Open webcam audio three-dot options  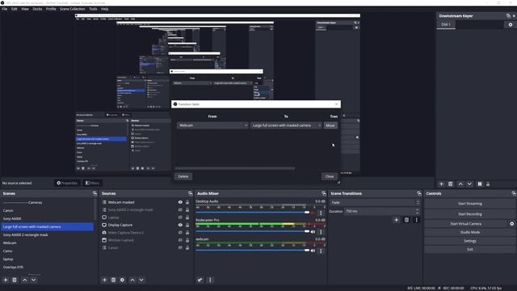coord(321,251)
